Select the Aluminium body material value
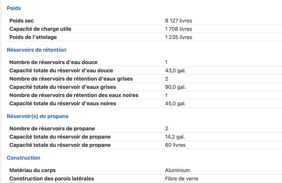This screenshot has width=282, height=183. (x=178, y=170)
